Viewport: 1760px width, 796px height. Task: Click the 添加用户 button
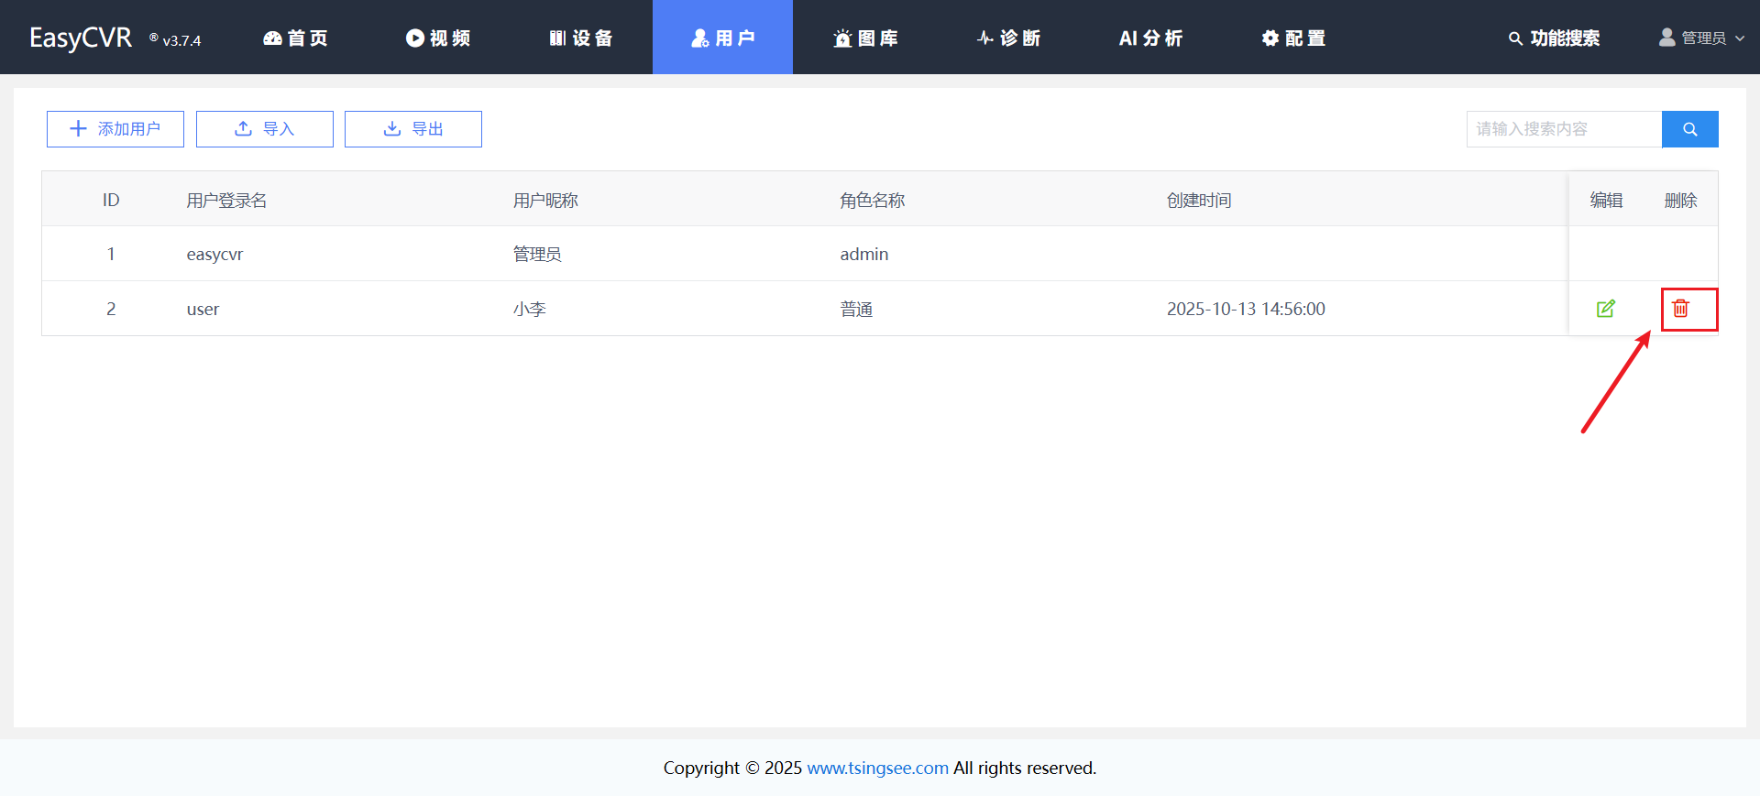point(115,129)
